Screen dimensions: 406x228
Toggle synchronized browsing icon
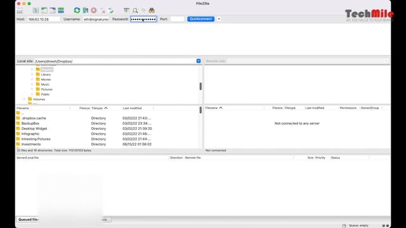(143, 10)
